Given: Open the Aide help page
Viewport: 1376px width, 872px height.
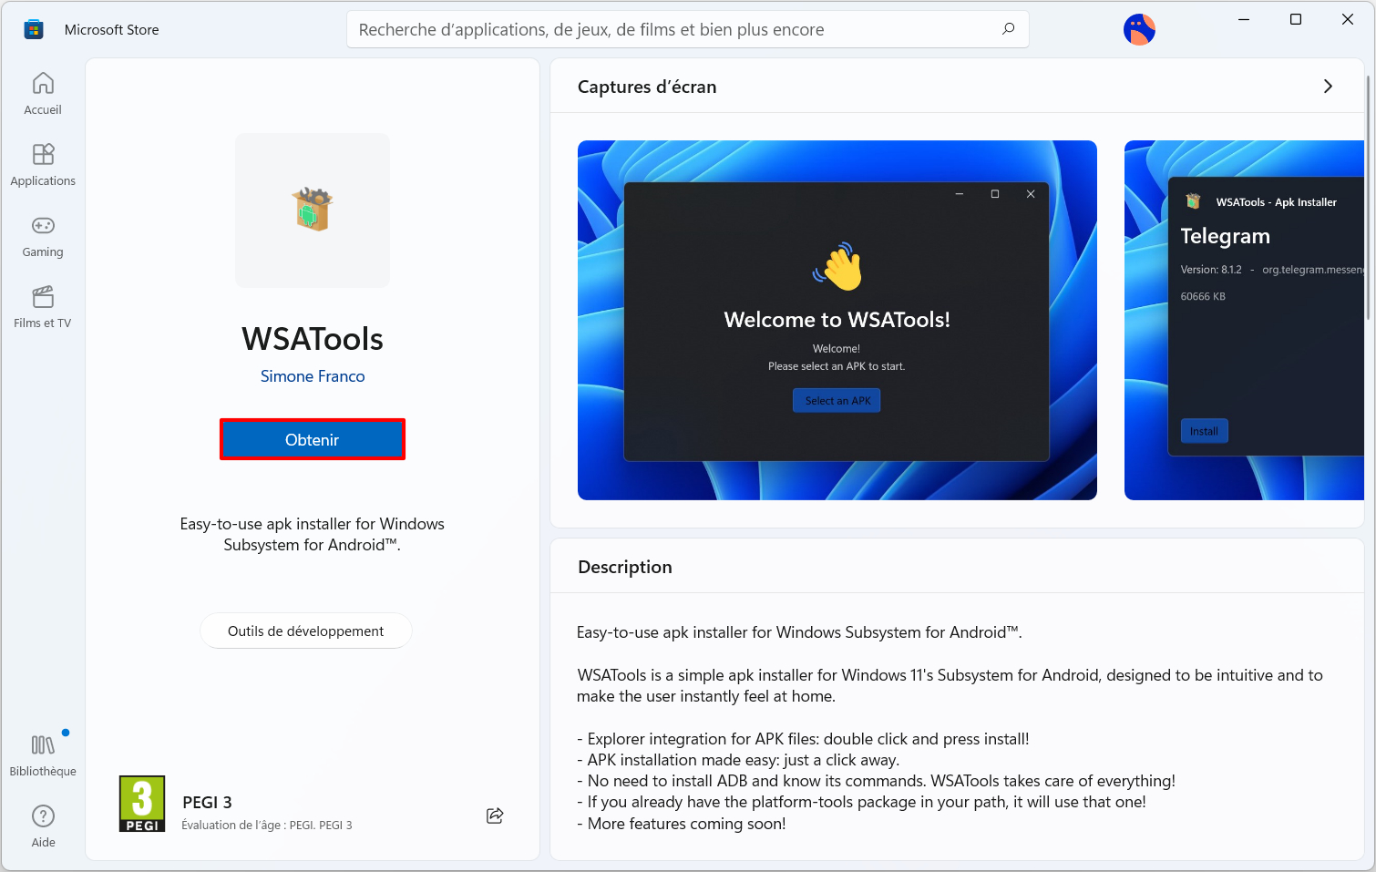Looking at the screenshot, I should 43,826.
